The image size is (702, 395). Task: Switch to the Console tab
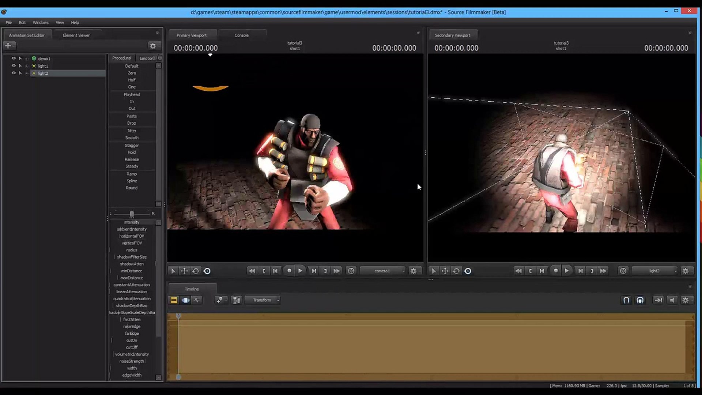[241, 35]
